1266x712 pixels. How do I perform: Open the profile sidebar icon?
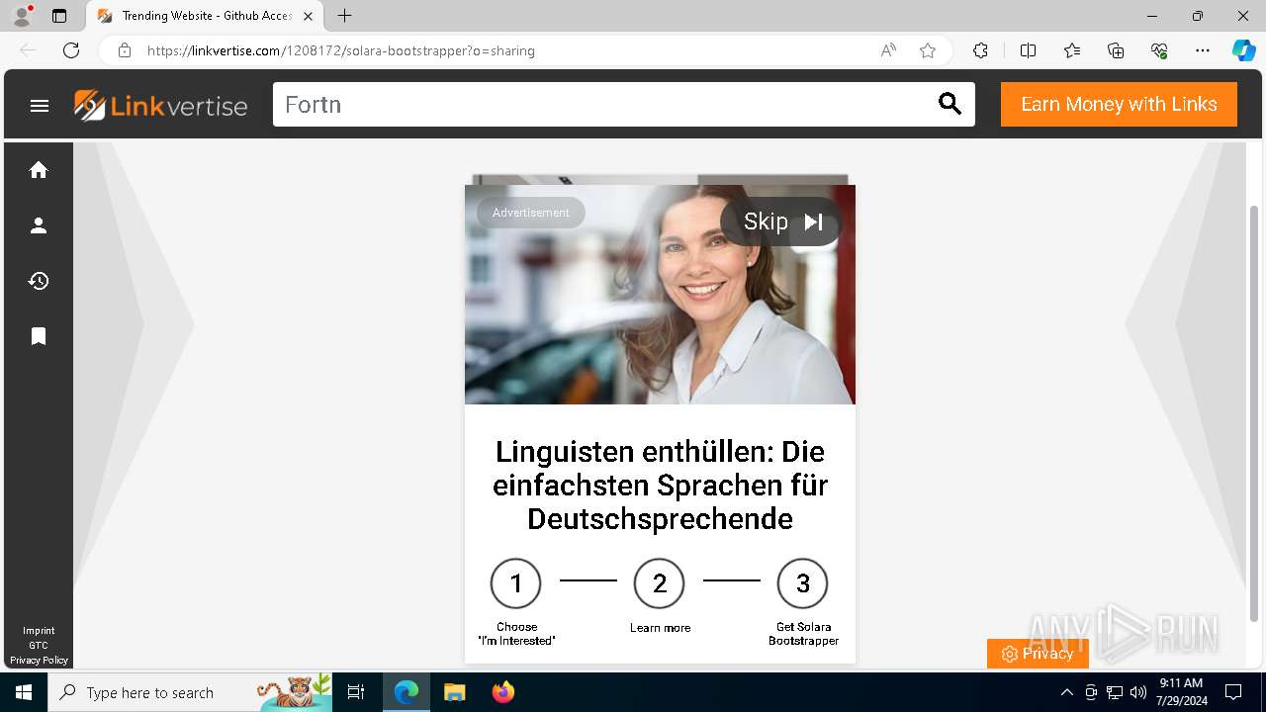coord(39,225)
